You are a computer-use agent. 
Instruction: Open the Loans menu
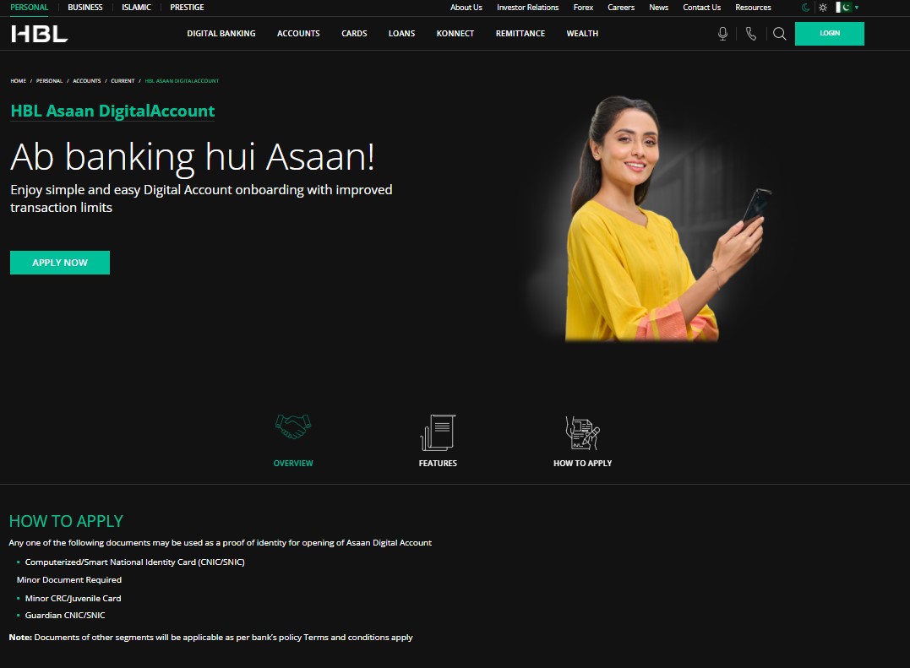[401, 34]
